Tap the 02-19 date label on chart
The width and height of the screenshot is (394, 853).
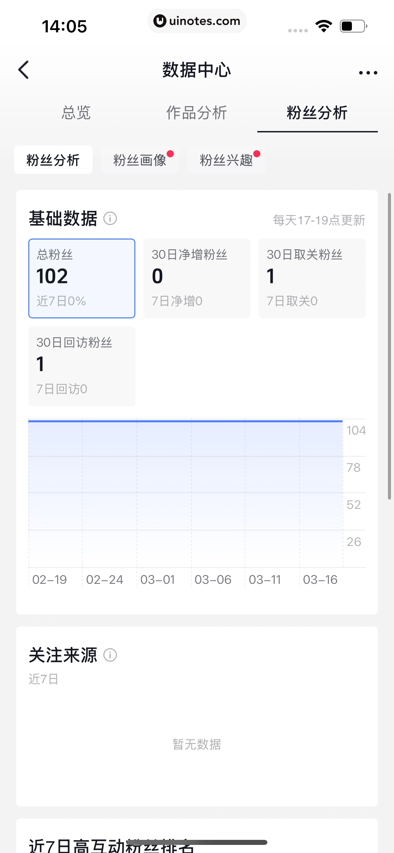point(50,579)
